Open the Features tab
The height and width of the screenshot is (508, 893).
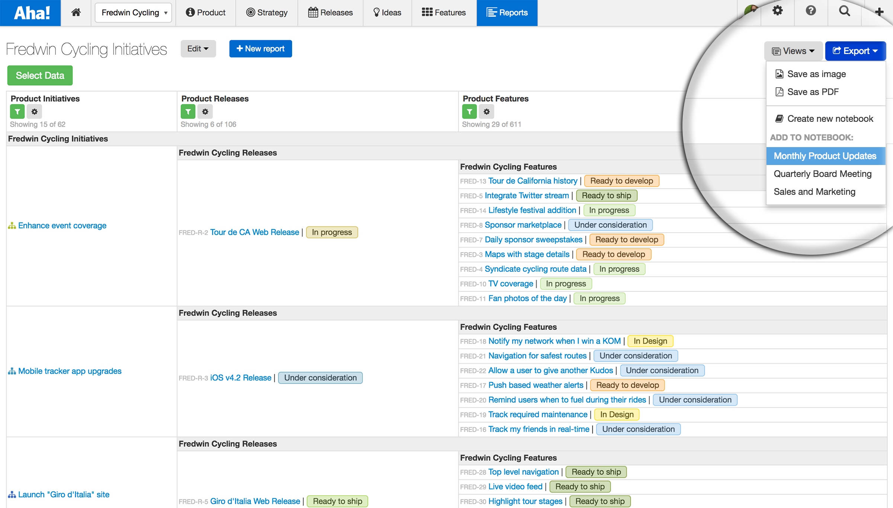444,13
